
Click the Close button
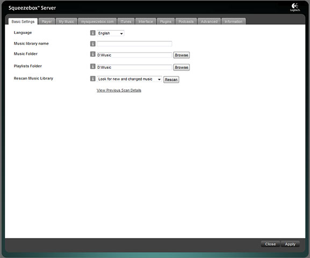pos(270,244)
